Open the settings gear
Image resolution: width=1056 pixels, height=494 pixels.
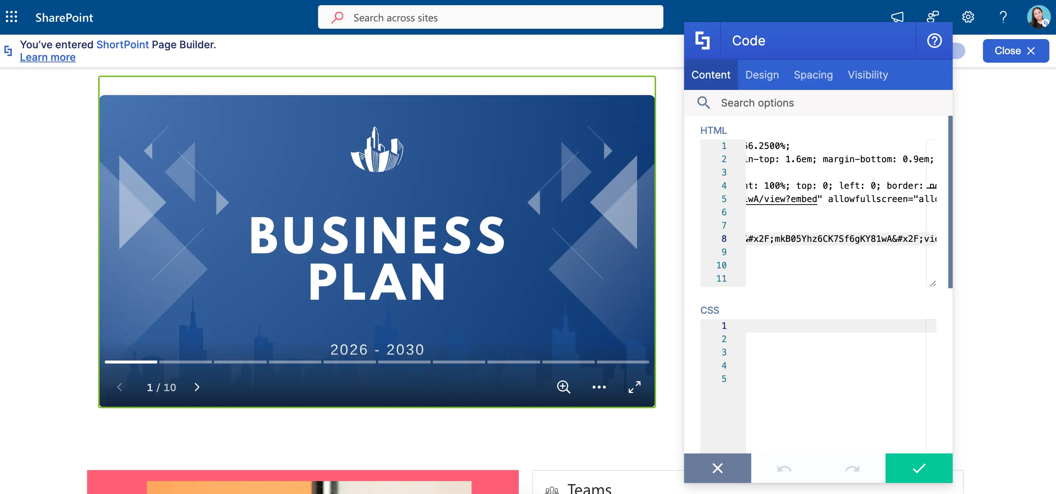(968, 17)
